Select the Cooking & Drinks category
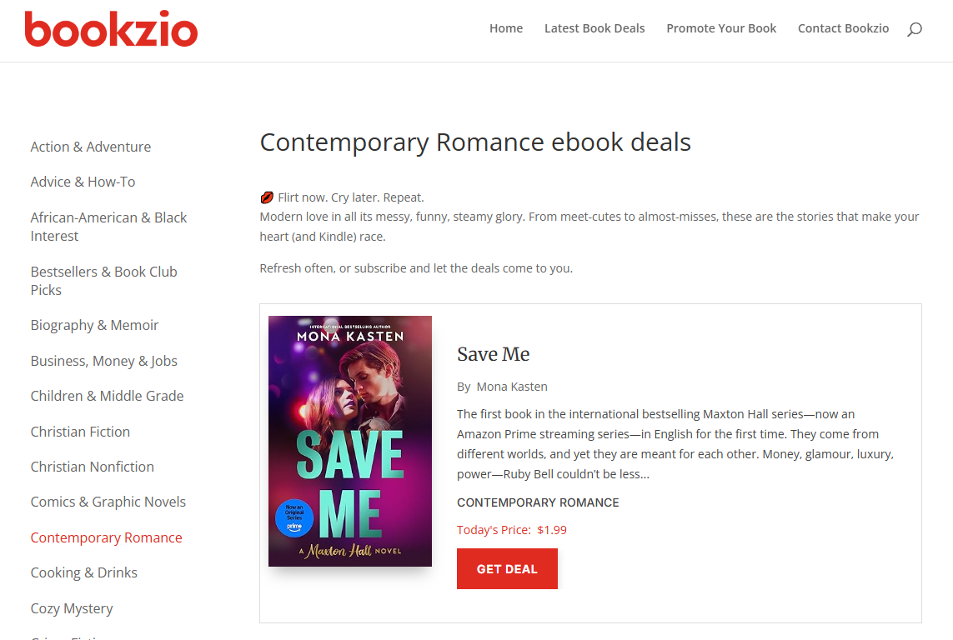953x640 pixels. [84, 572]
